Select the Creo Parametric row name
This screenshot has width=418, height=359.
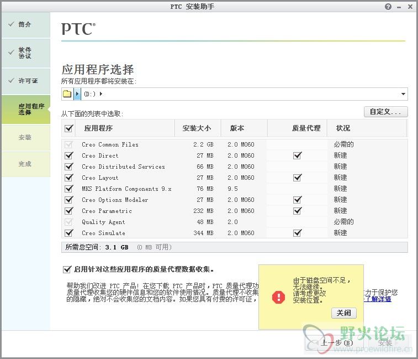107,211
